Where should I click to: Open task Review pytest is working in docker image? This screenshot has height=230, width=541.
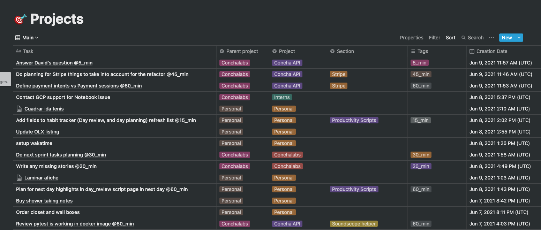pyautogui.click(x=75, y=224)
